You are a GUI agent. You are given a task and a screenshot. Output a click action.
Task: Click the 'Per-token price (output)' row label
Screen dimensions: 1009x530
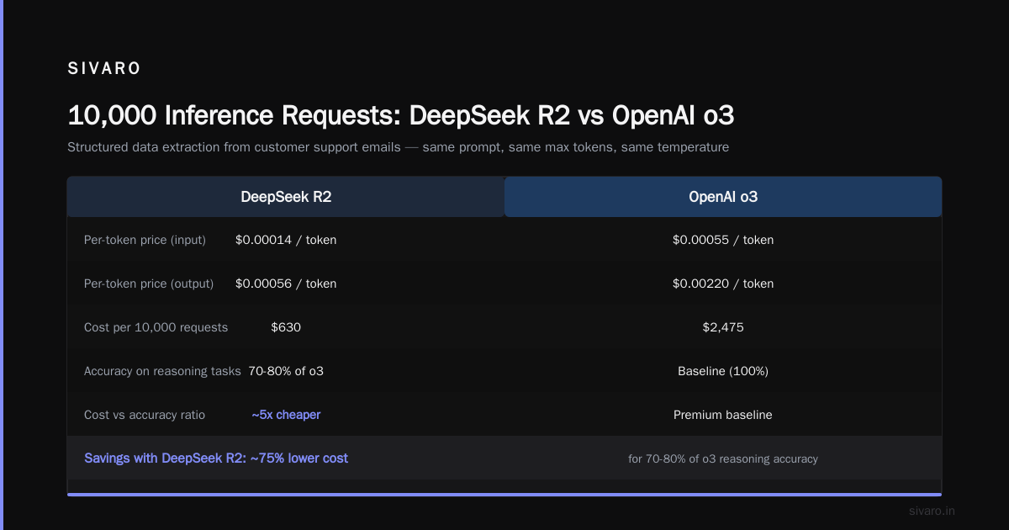pyautogui.click(x=149, y=284)
